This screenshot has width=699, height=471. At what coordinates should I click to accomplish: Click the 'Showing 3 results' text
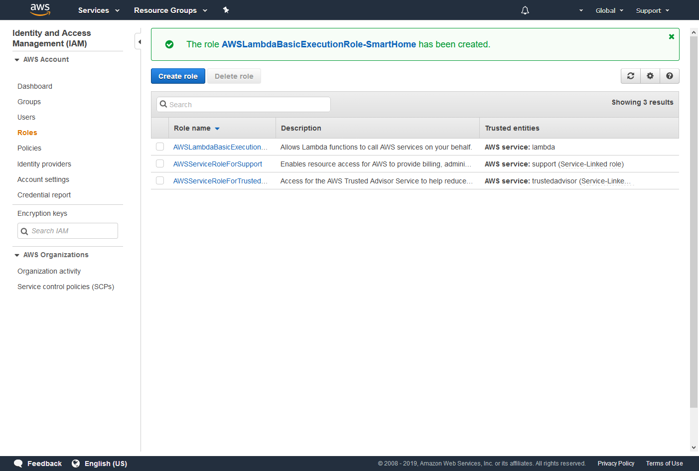click(642, 102)
